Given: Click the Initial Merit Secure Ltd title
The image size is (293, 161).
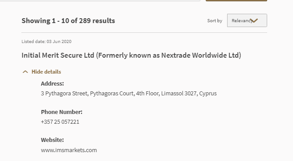Looking at the screenshot, I should pyautogui.click(x=58, y=55).
